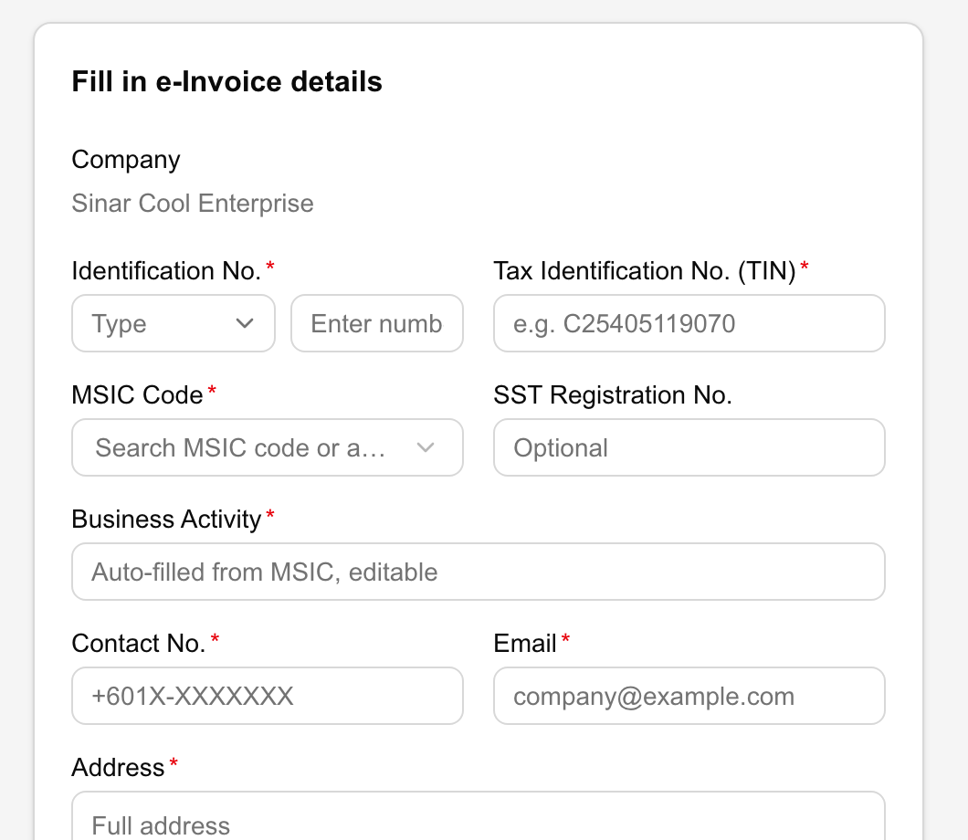Image resolution: width=968 pixels, height=840 pixels.
Task: Click into the Full address text area
Action: [479, 816]
